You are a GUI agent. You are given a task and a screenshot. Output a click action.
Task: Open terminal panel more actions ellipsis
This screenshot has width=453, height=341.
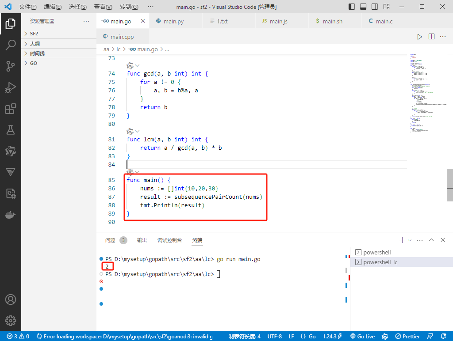pos(420,240)
